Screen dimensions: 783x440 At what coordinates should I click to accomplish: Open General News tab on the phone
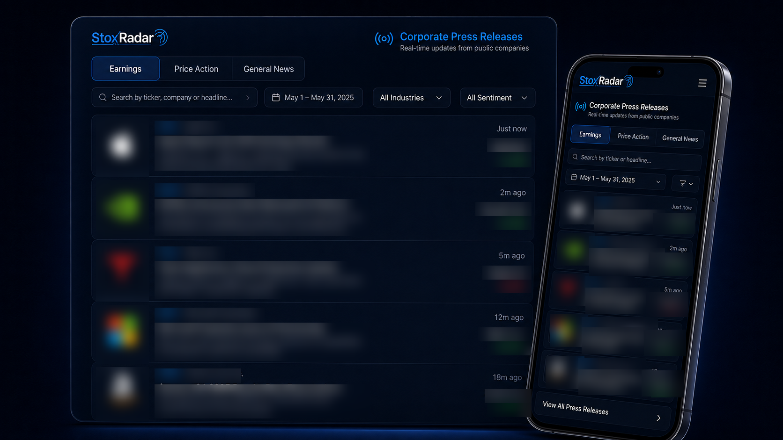680,138
